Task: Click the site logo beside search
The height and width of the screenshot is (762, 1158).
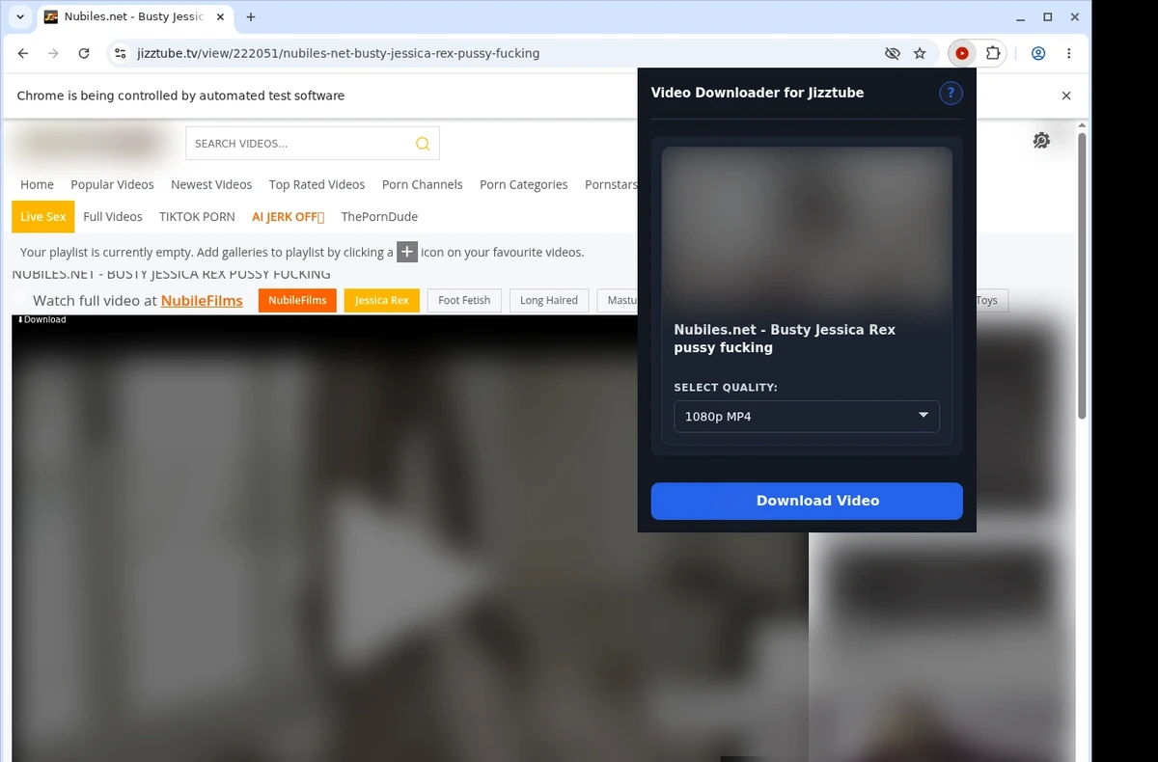Action: pyautogui.click(x=89, y=144)
